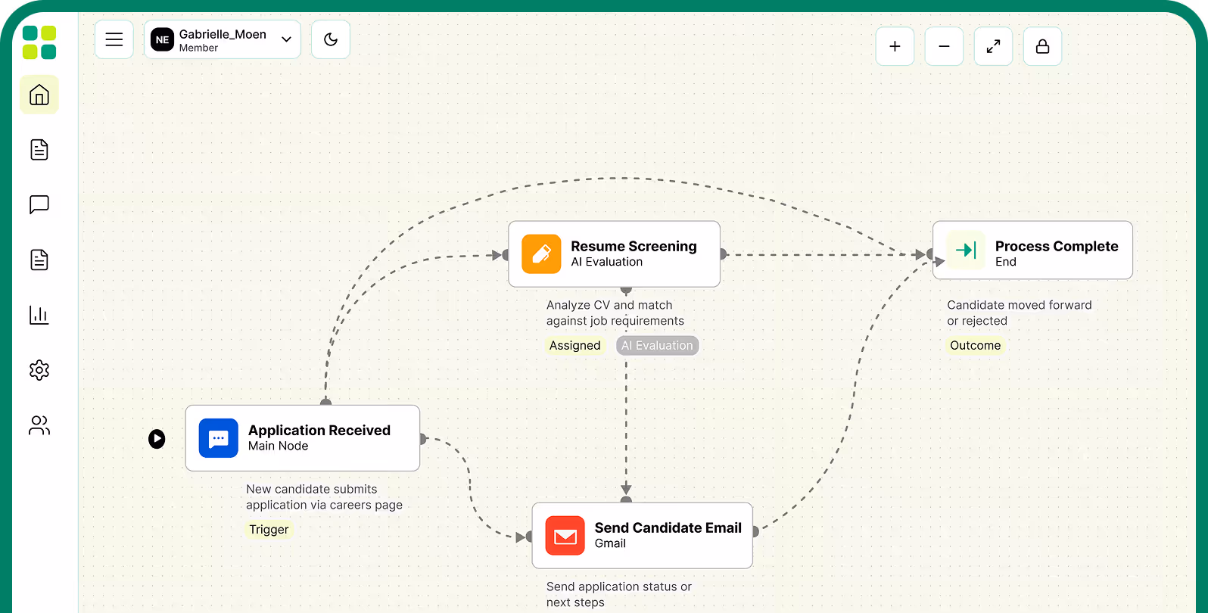Click the blue Application Received message icon

tap(219, 438)
